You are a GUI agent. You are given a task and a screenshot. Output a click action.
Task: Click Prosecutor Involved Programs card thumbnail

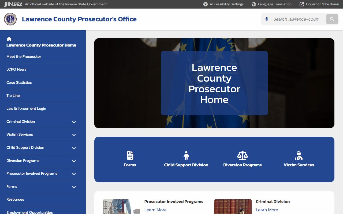(121, 207)
